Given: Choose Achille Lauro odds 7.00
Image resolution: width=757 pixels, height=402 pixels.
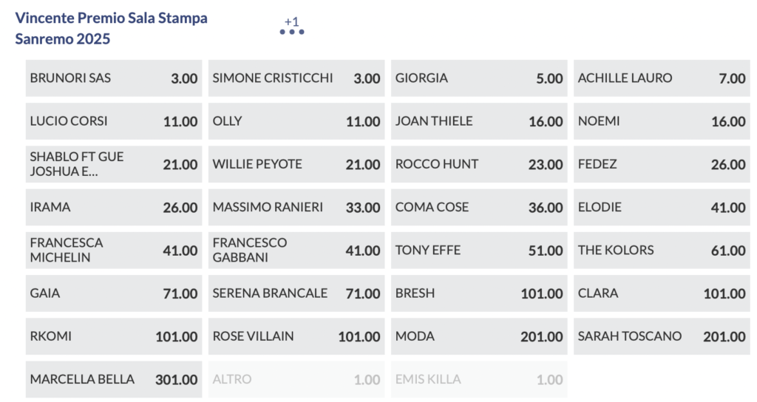Looking at the screenshot, I should tap(661, 78).
